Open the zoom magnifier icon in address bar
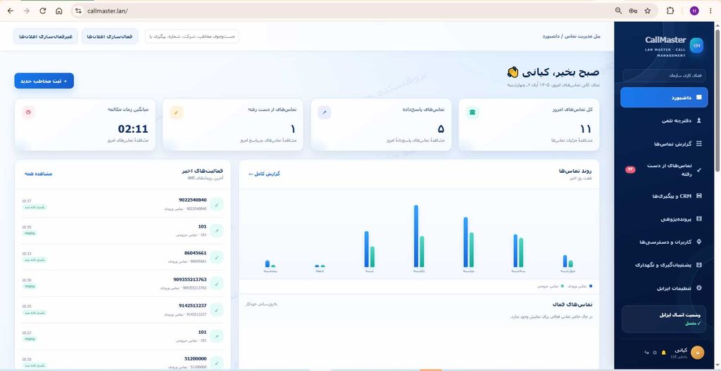This screenshot has height=371, width=721. click(618, 11)
